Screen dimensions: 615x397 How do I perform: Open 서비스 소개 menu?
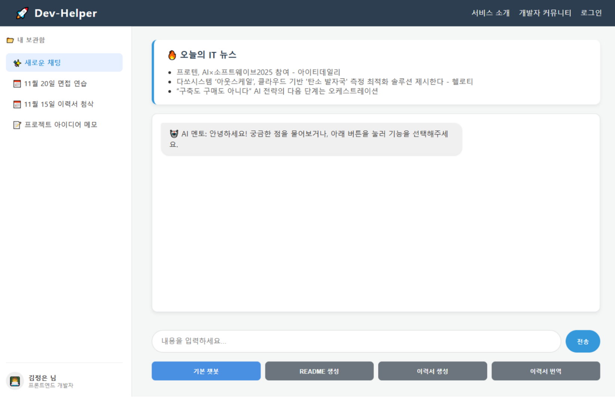click(490, 13)
